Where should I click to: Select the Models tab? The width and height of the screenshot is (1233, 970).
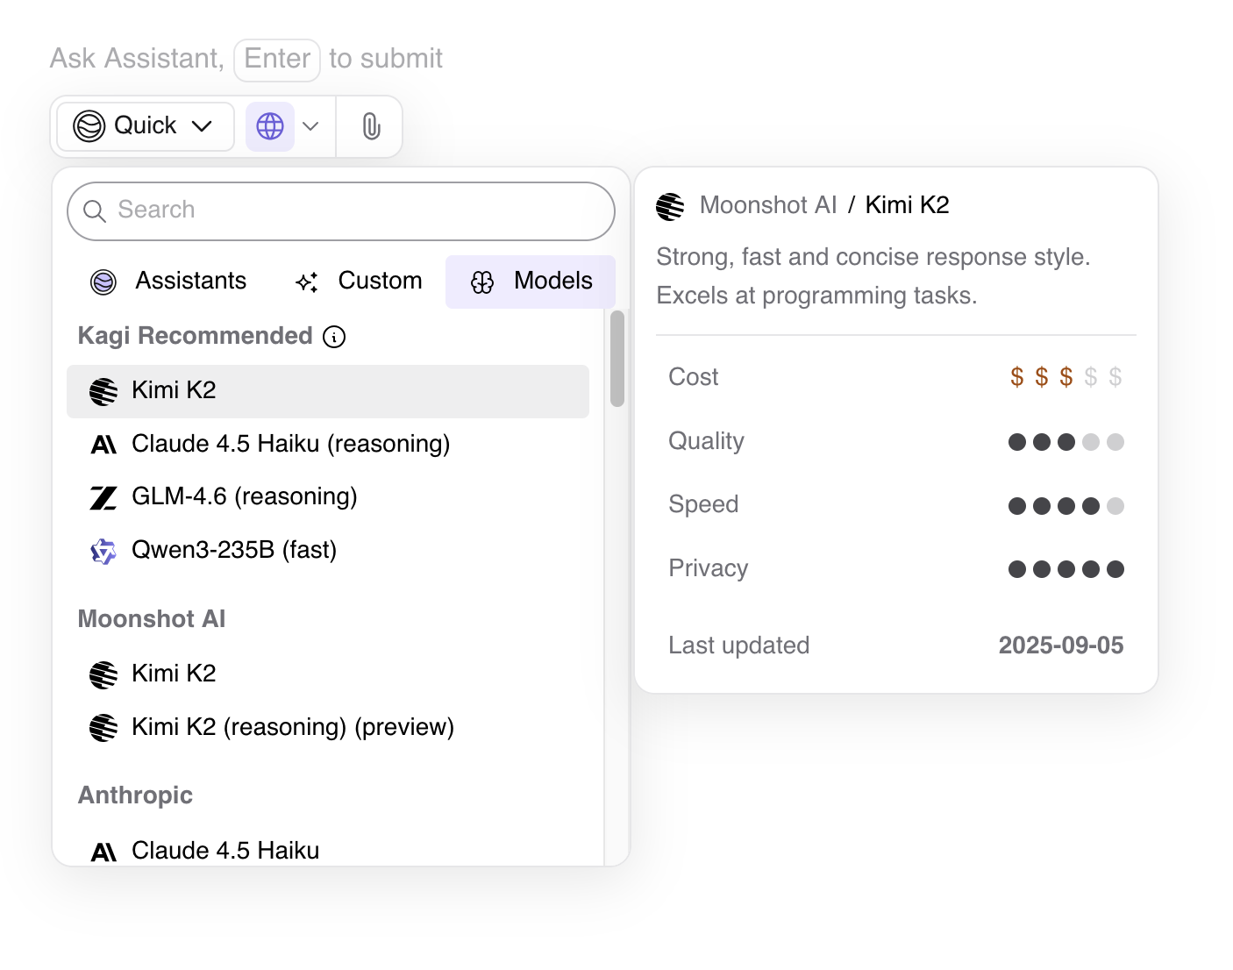click(531, 282)
